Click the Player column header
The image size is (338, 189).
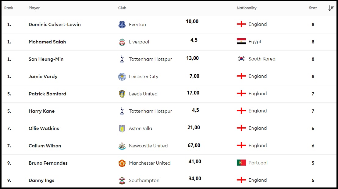point(34,8)
